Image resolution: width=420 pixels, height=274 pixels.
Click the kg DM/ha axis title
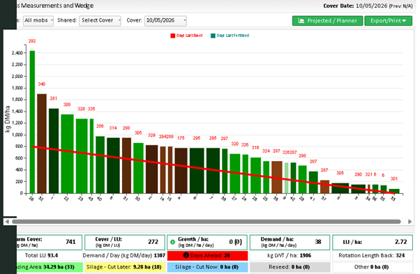pyautogui.click(x=8, y=119)
